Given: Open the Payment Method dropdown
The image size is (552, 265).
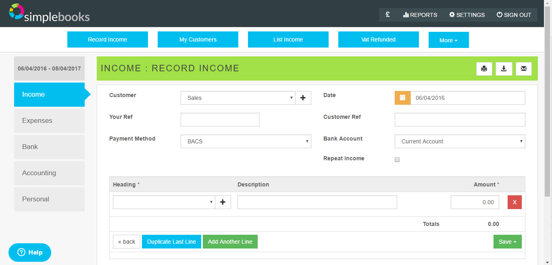Looking at the screenshot, I should [246, 141].
